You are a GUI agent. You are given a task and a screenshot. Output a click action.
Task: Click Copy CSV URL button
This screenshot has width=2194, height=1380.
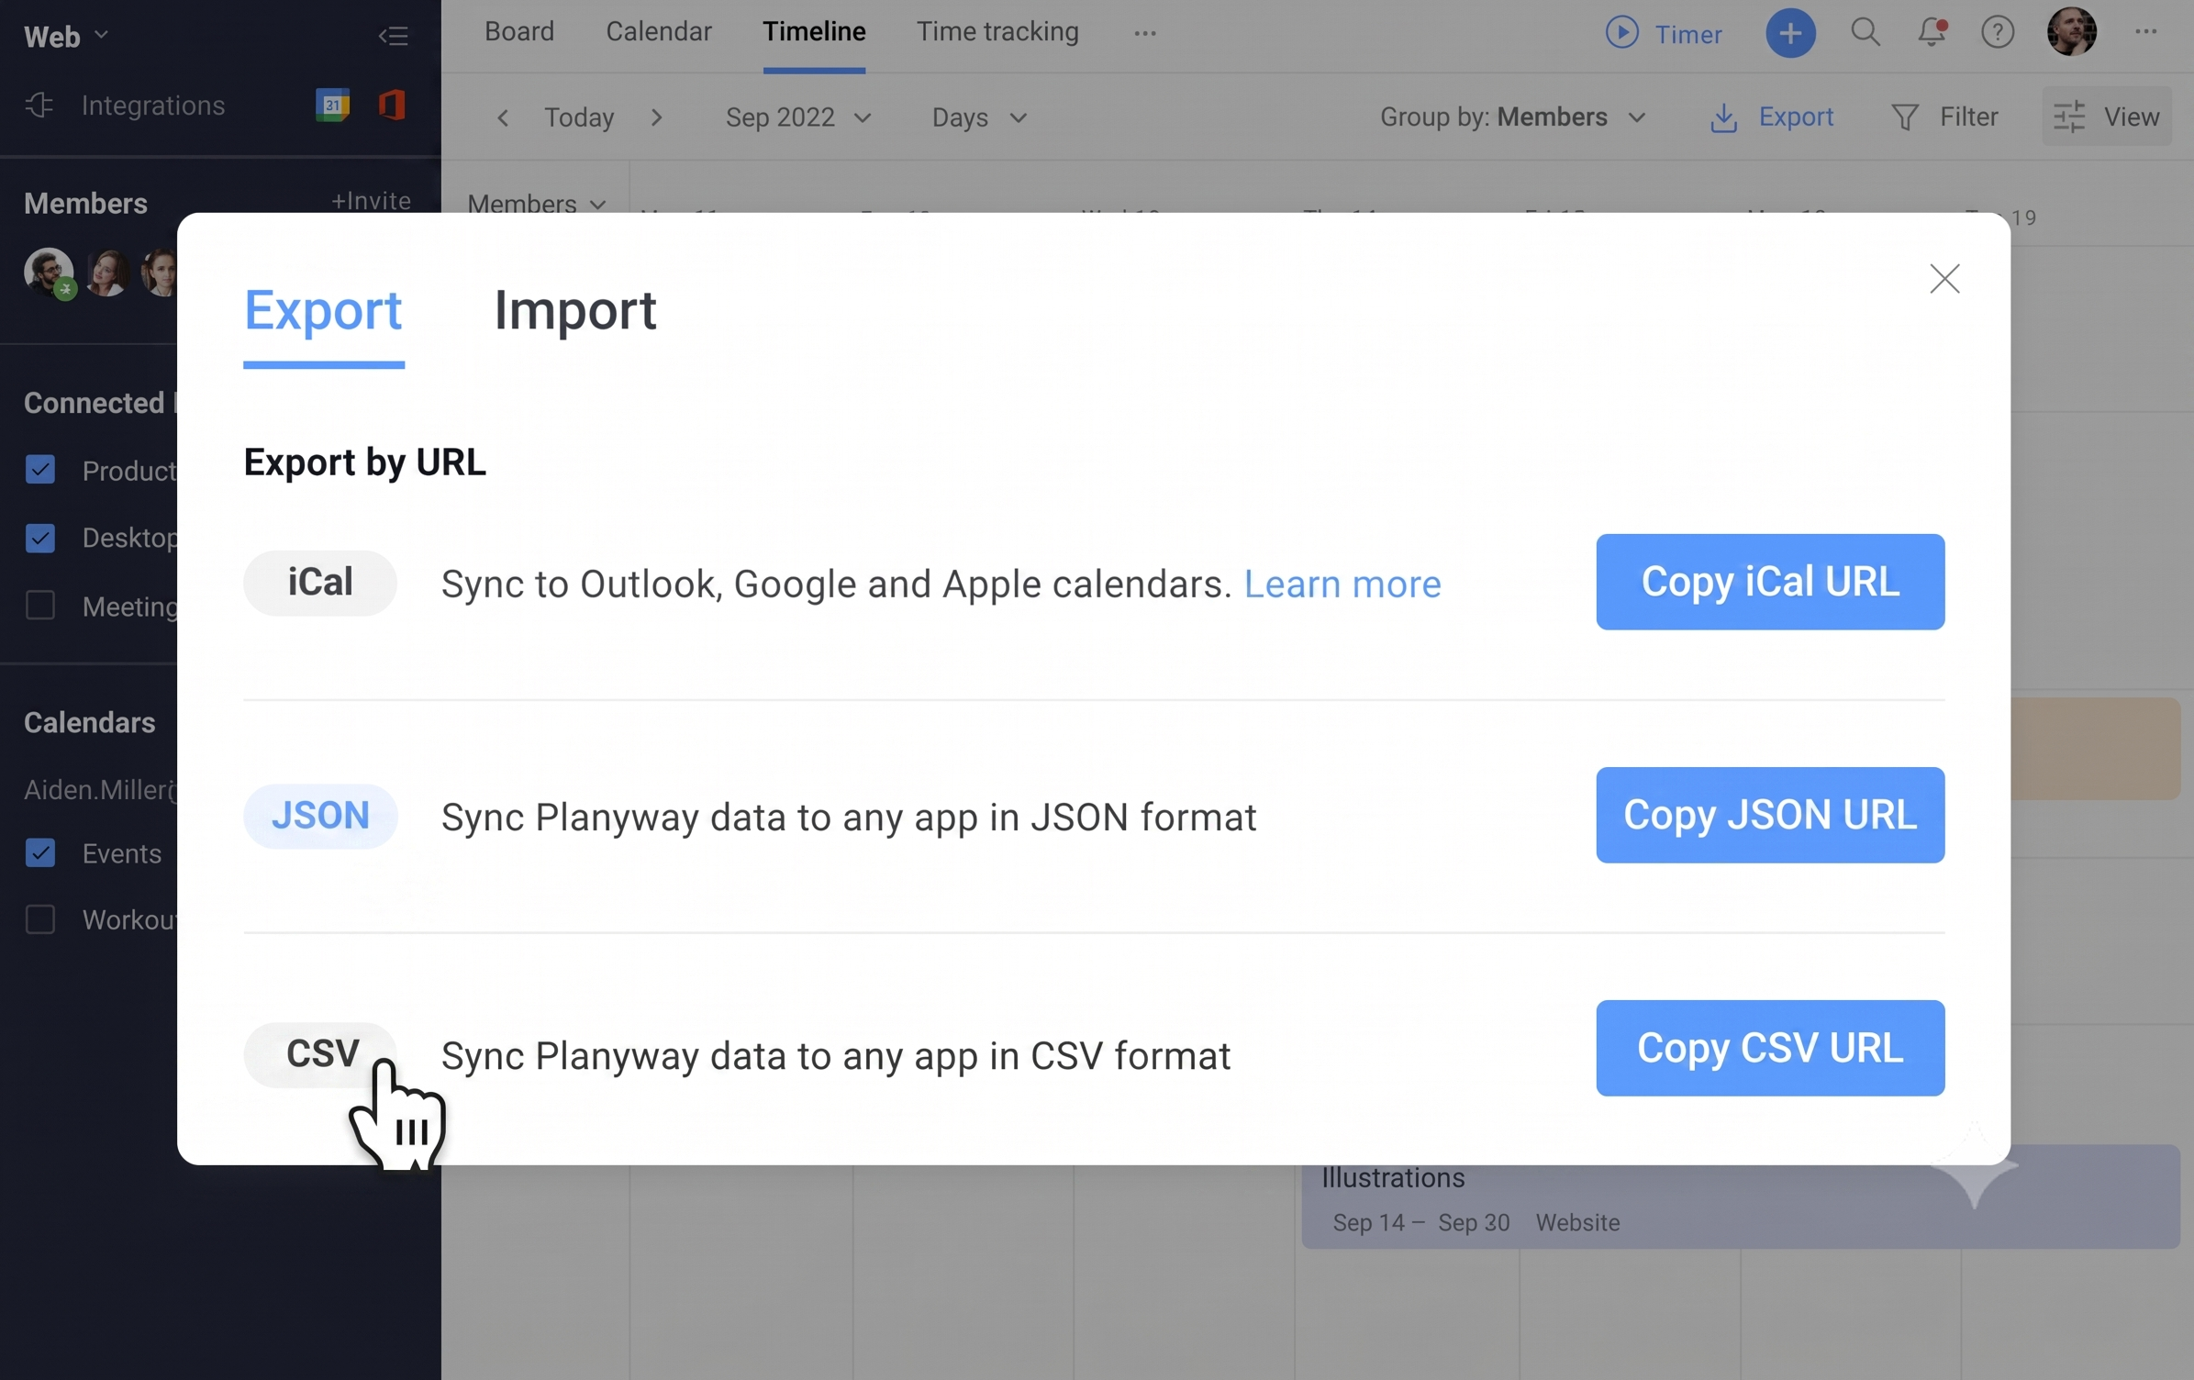point(1770,1048)
